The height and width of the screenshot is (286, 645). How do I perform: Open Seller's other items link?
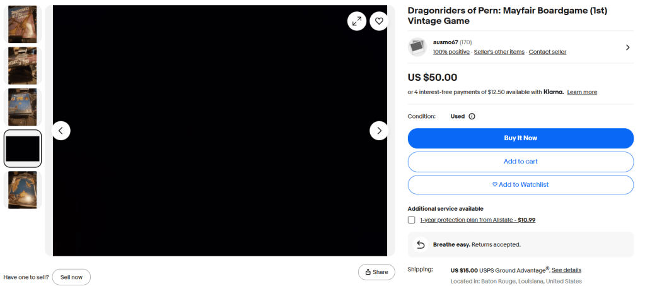[499, 52]
